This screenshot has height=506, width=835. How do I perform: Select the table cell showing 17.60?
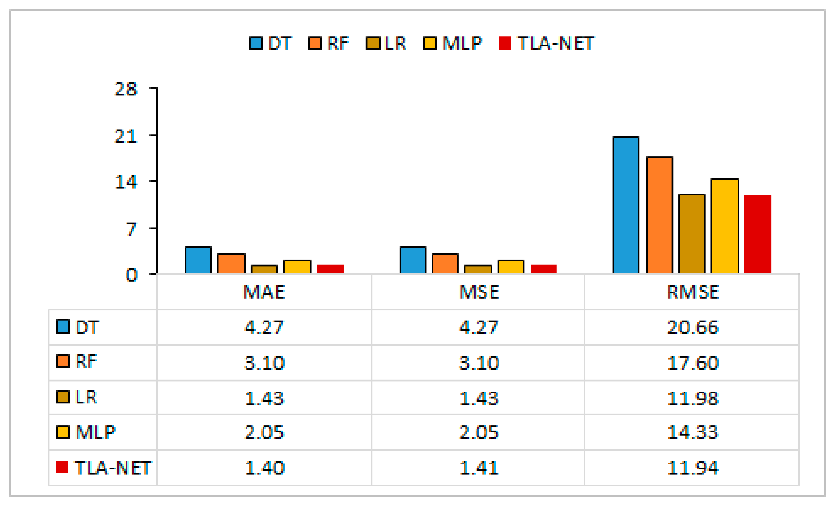[x=693, y=363]
